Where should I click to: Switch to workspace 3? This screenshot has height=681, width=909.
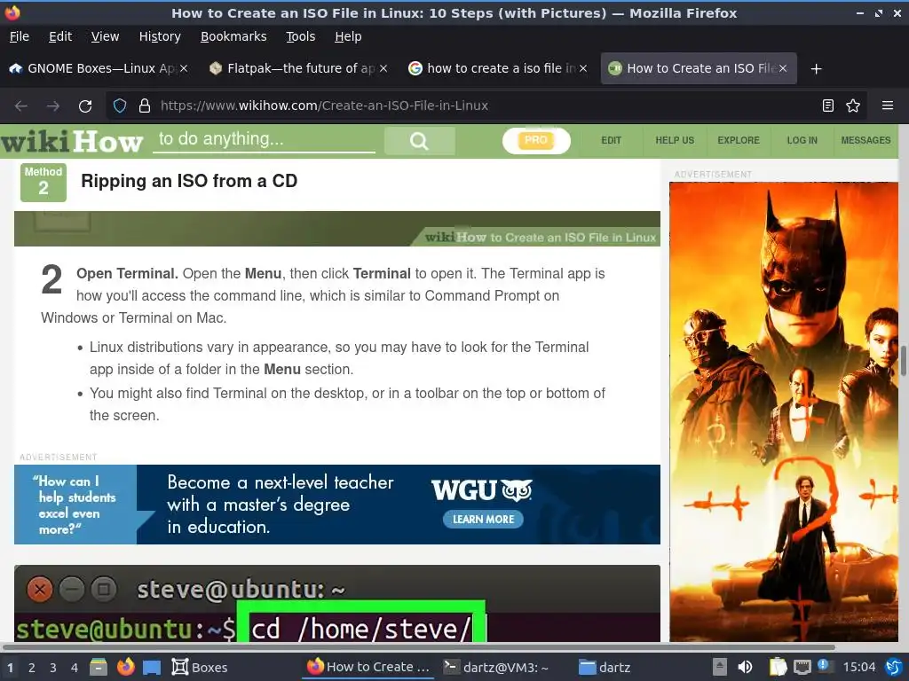point(52,668)
